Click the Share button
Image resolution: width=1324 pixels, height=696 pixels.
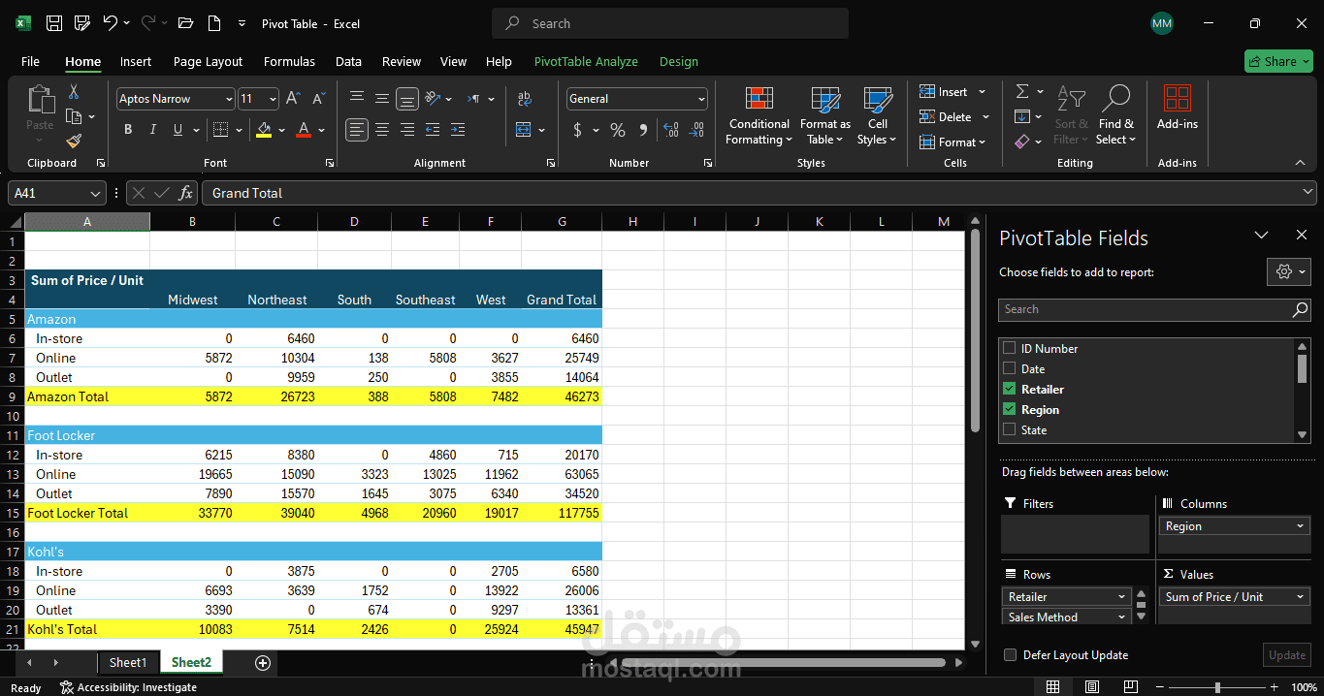tap(1277, 60)
